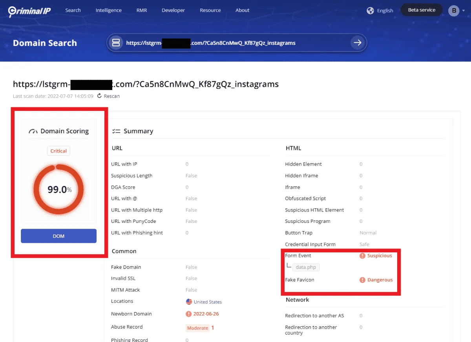Image resolution: width=471 pixels, height=342 pixels.
Task: Click the URL with PunyCode label
Action: [133, 221]
